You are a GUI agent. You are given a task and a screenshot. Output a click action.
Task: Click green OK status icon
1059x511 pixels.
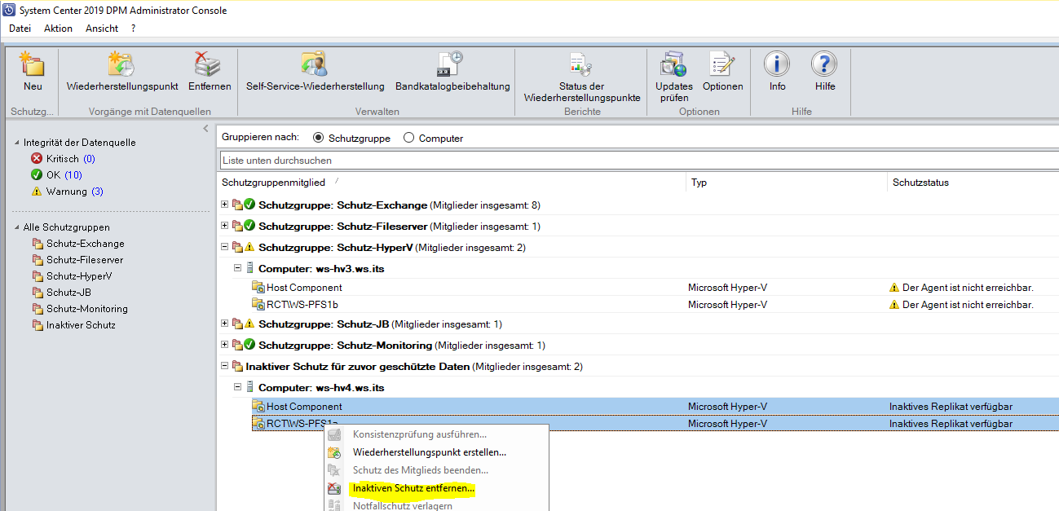37,175
